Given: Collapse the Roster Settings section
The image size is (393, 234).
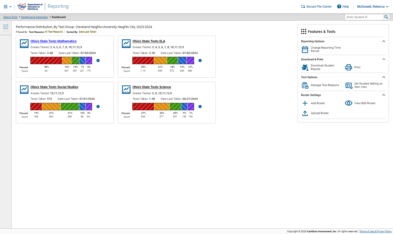Looking at the screenshot, I should click(x=384, y=95).
